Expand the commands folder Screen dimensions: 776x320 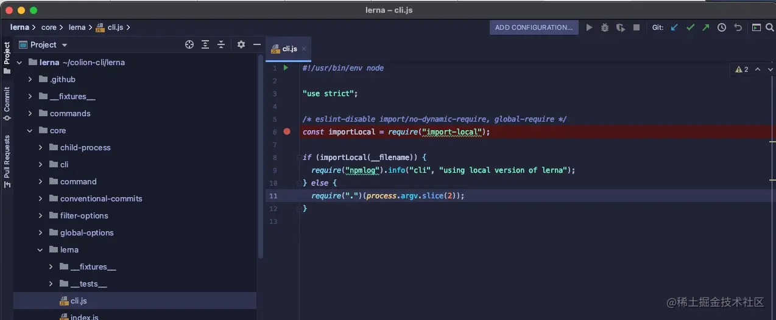pos(30,113)
